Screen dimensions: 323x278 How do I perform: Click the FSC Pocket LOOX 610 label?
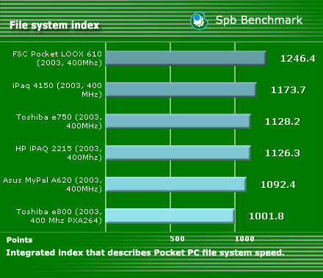(57, 59)
